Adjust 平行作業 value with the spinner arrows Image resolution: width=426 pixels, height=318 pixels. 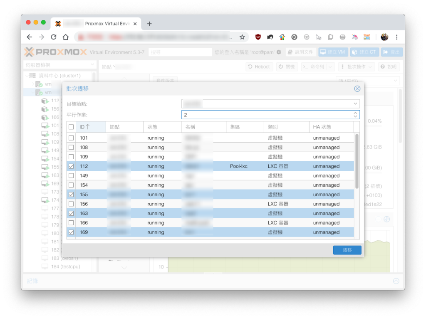pos(355,115)
